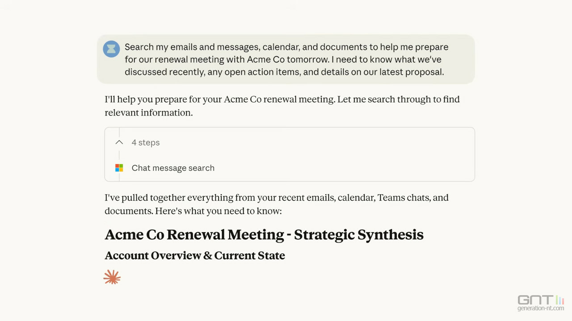Screen dimensions: 572x321
Task: Click the orange Claude spark icon
Action: click(x=112, y=277)
